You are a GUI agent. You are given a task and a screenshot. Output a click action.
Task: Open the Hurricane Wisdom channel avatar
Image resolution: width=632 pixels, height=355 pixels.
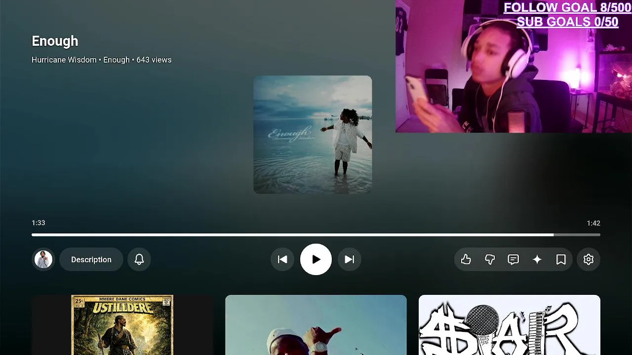[x=43, y=259]
